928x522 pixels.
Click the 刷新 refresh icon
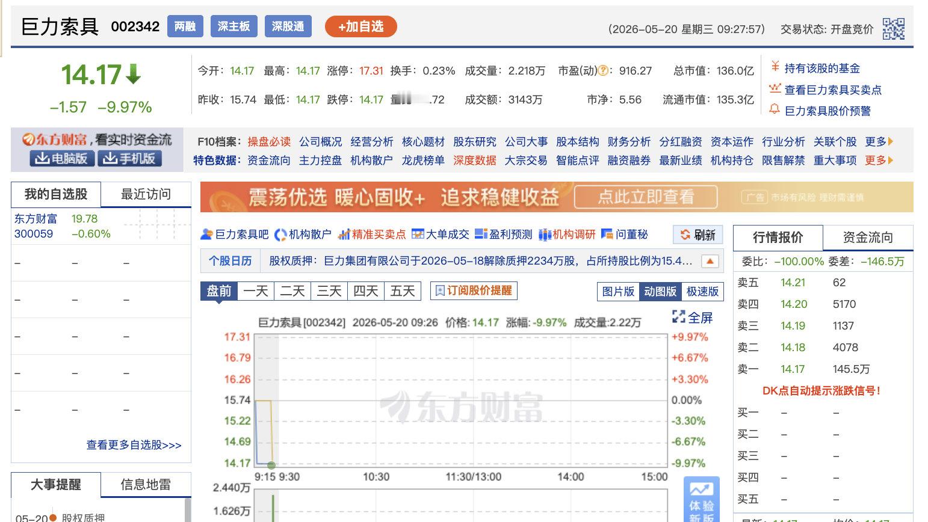point(685,235)
